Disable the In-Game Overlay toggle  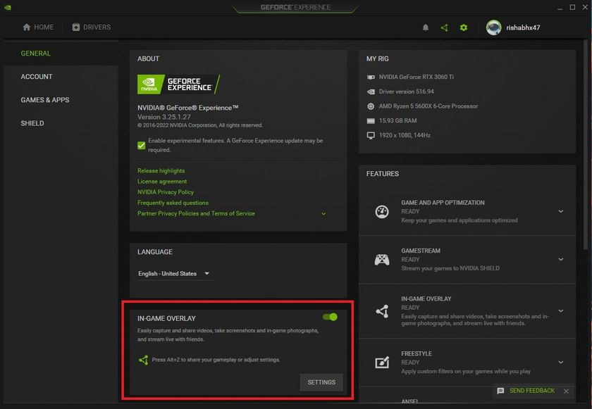[x=330, y=317]
